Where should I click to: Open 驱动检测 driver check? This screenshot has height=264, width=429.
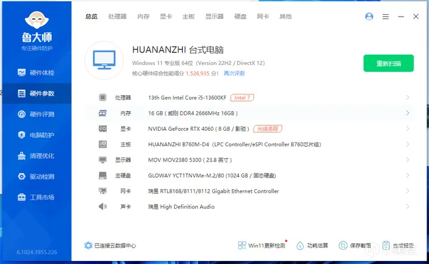pos(37,177)
